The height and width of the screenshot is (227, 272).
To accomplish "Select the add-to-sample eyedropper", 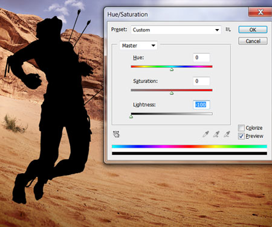I will (216, 134).
